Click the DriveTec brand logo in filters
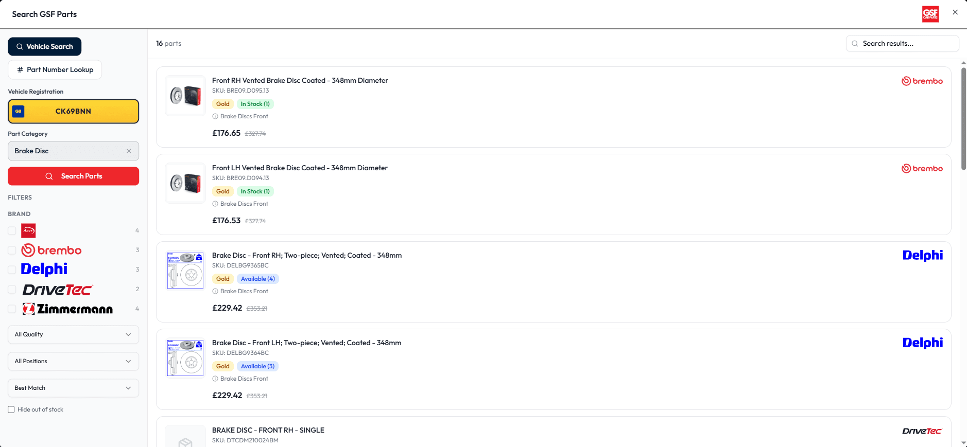This screenshot has height=447, width=967. (57, 290)
